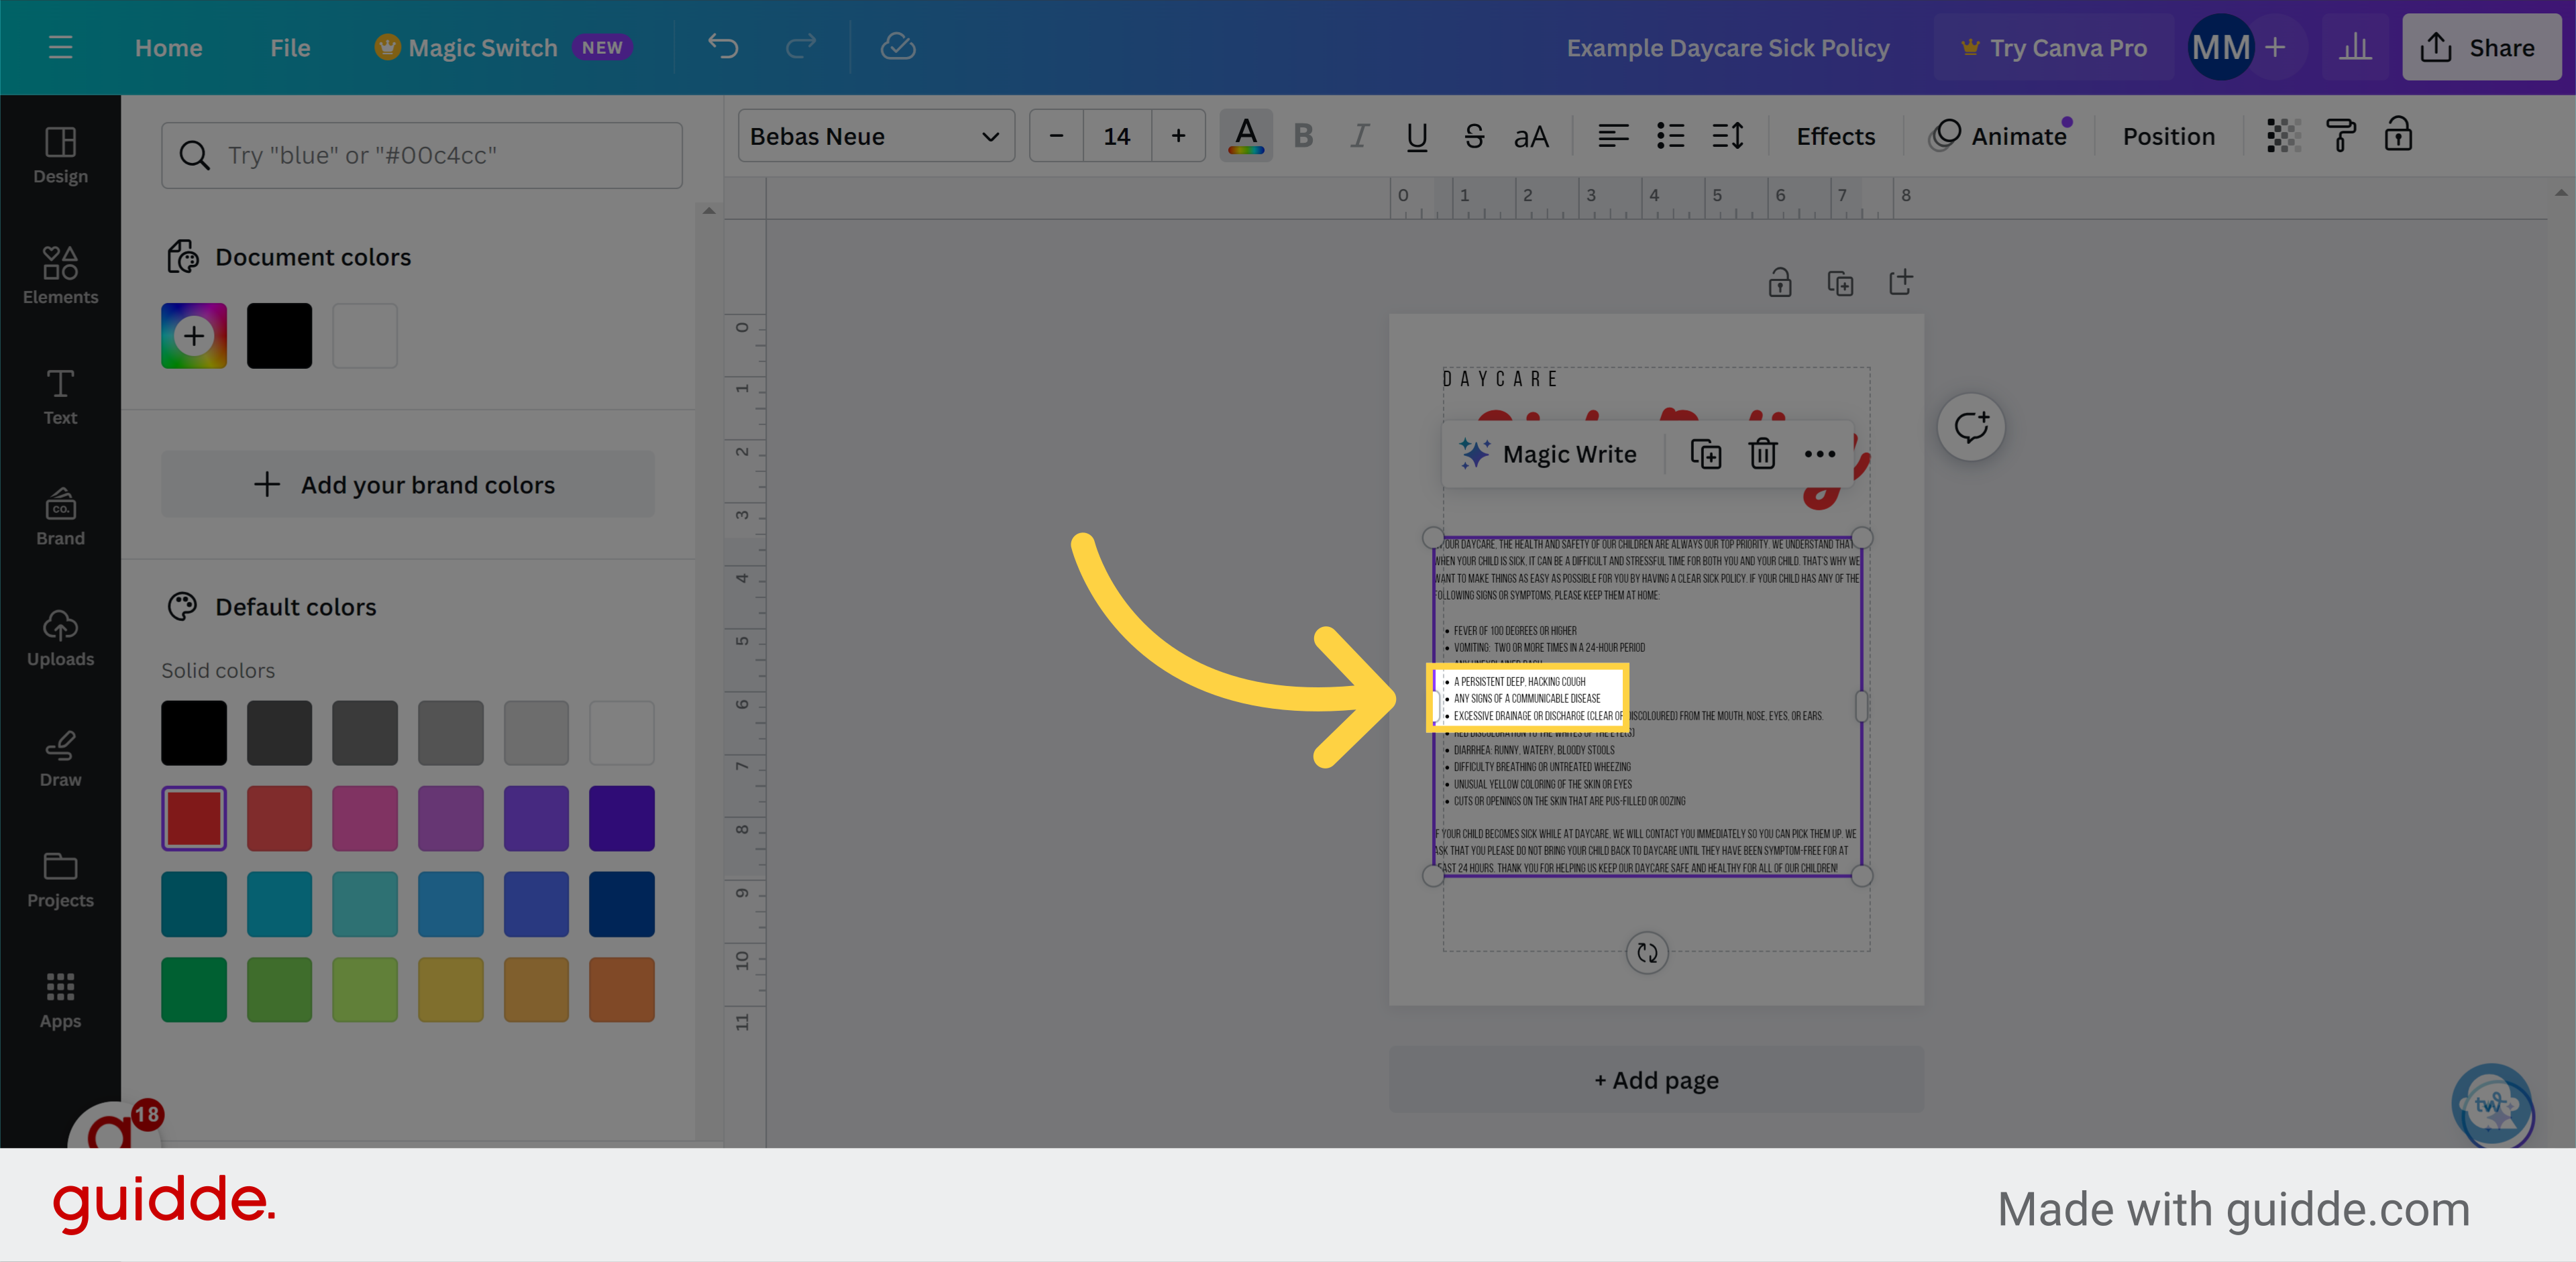This screenshot has height=1262, width=2576.
Task: Go to Home tab
Action: [x=168, y=47]
